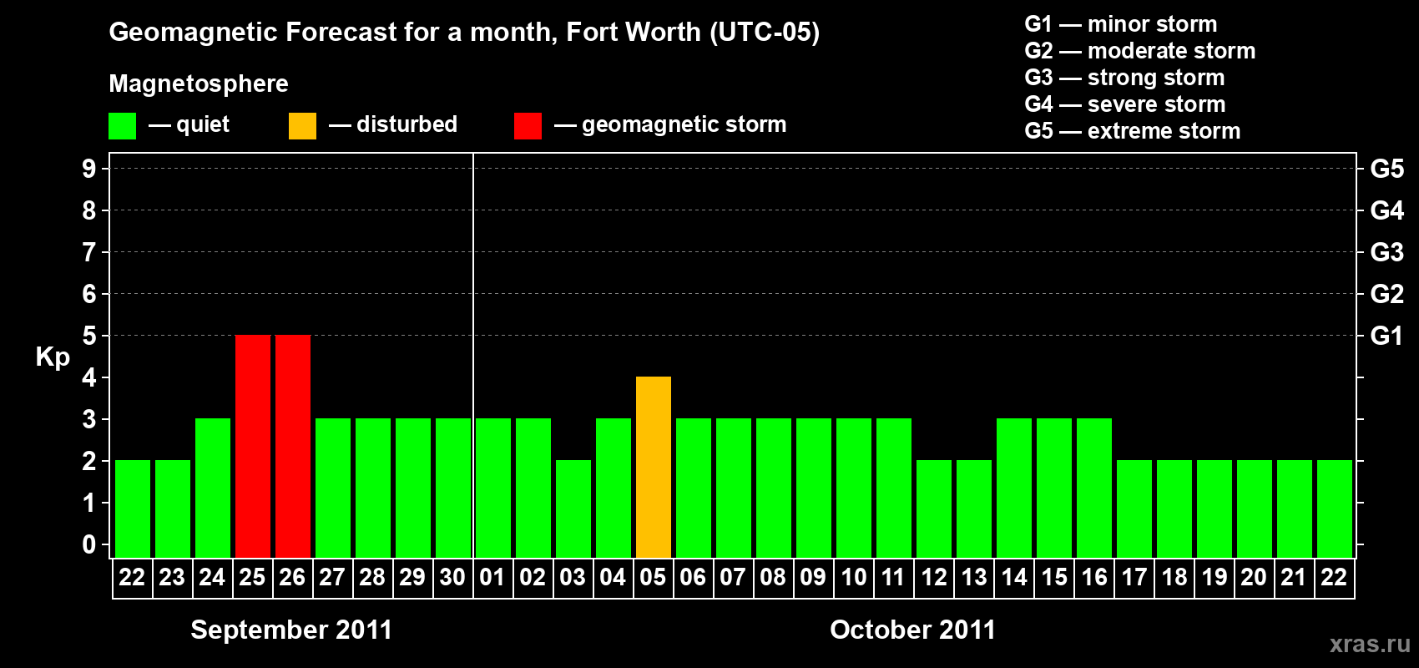Click 'G3 — strong storm' text
This screenshot has width=1419, height=668.
click(1125, 78)
